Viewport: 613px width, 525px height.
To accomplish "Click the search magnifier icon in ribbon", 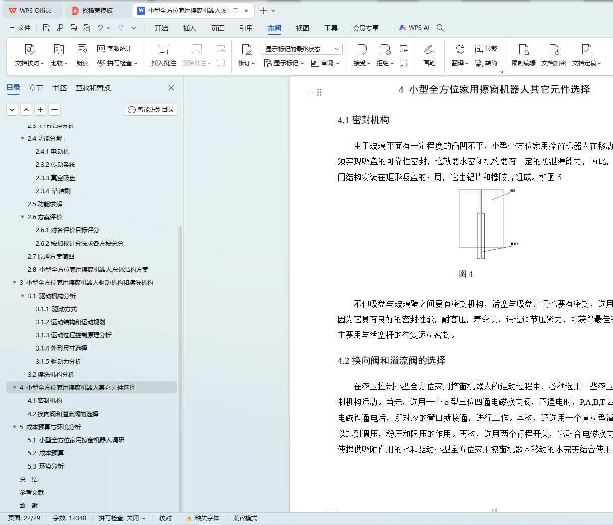I will [440, 28].
